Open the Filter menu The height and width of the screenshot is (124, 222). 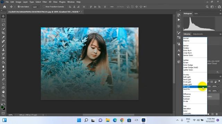(x=45, y=2)
